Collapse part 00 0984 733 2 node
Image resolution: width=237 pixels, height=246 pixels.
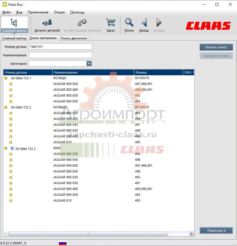pos(6,107)
